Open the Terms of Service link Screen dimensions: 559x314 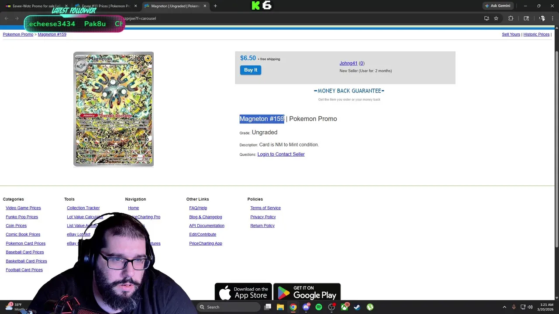266,208
